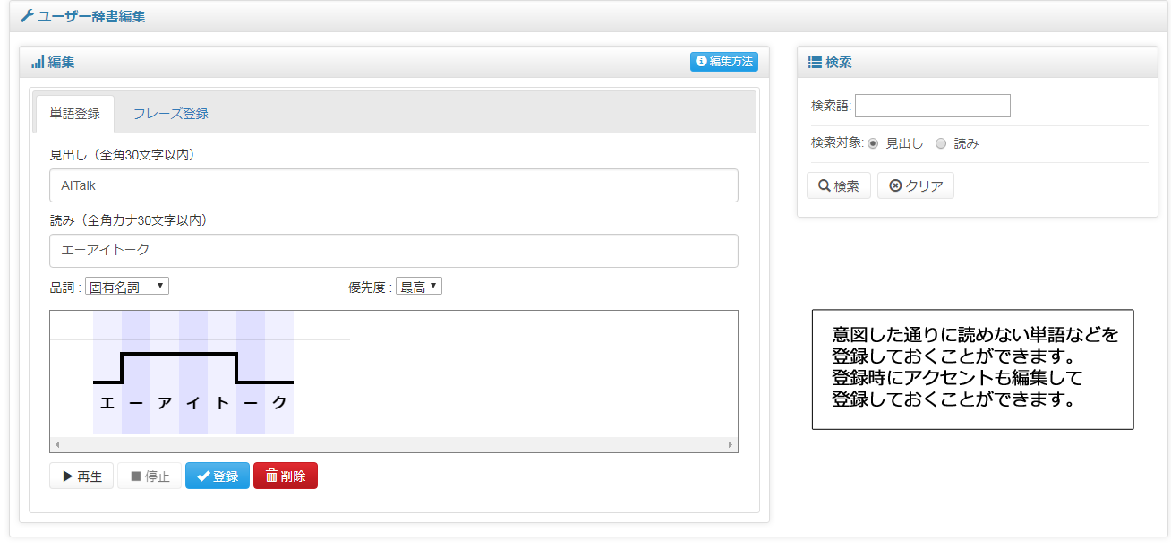
Task: Play the reading with 再生 button
Action: [81, 476]
